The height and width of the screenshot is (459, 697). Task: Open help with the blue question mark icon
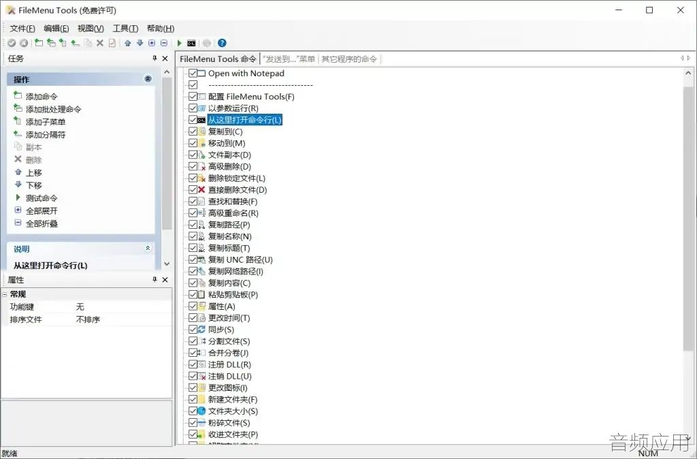point(223,43)
